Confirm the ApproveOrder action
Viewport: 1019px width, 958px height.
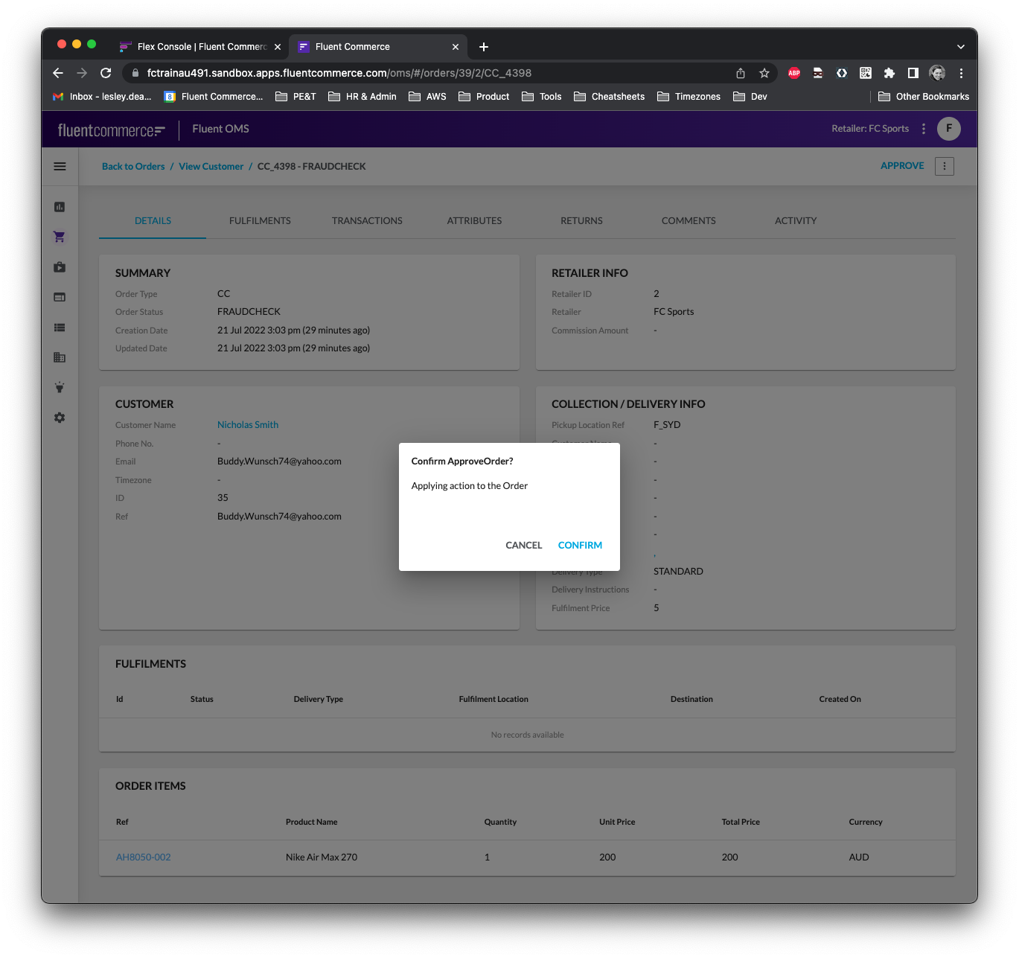click(x=580, y=546)
